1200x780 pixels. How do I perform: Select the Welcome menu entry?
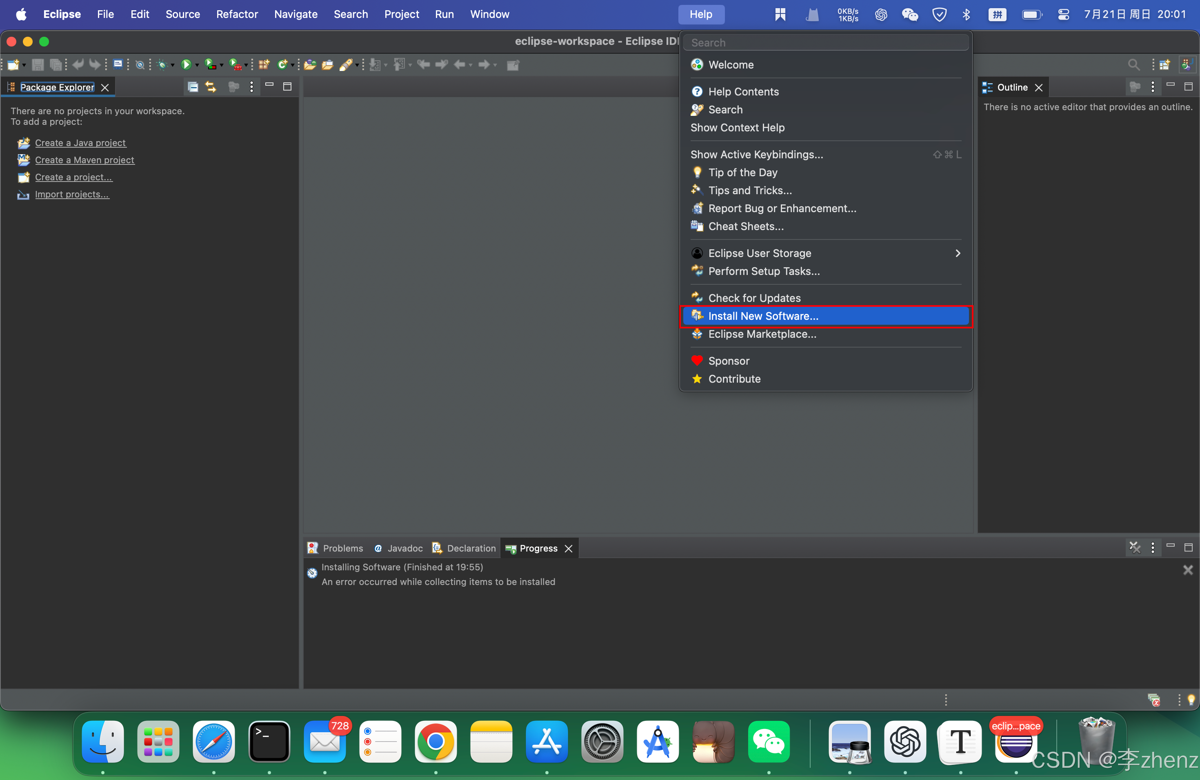[x=825, y=64]
